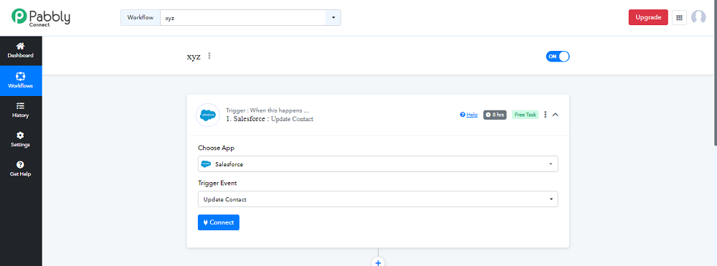This screenshot has width=717, height=266.
Task: Open History in the sidebar
Action: point(21,110)
